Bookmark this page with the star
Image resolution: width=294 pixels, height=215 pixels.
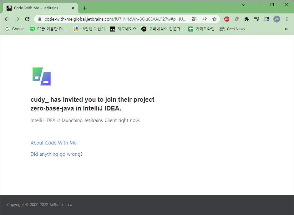pyautogui.click(x=214, y=19)
